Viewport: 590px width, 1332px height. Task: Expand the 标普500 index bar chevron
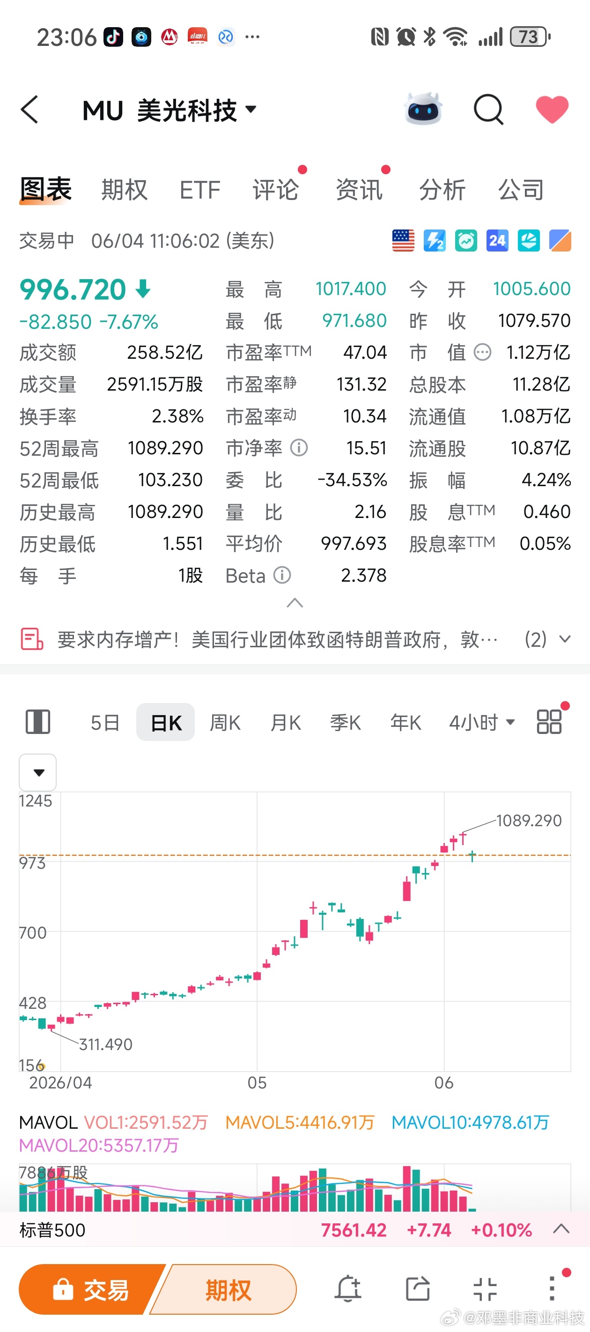pyautogui.click(x=561, y=1229)
